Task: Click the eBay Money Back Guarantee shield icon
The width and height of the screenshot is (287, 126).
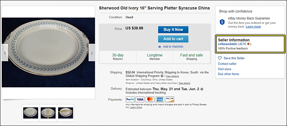Action: pyautogui.click(x=222, y=22)
